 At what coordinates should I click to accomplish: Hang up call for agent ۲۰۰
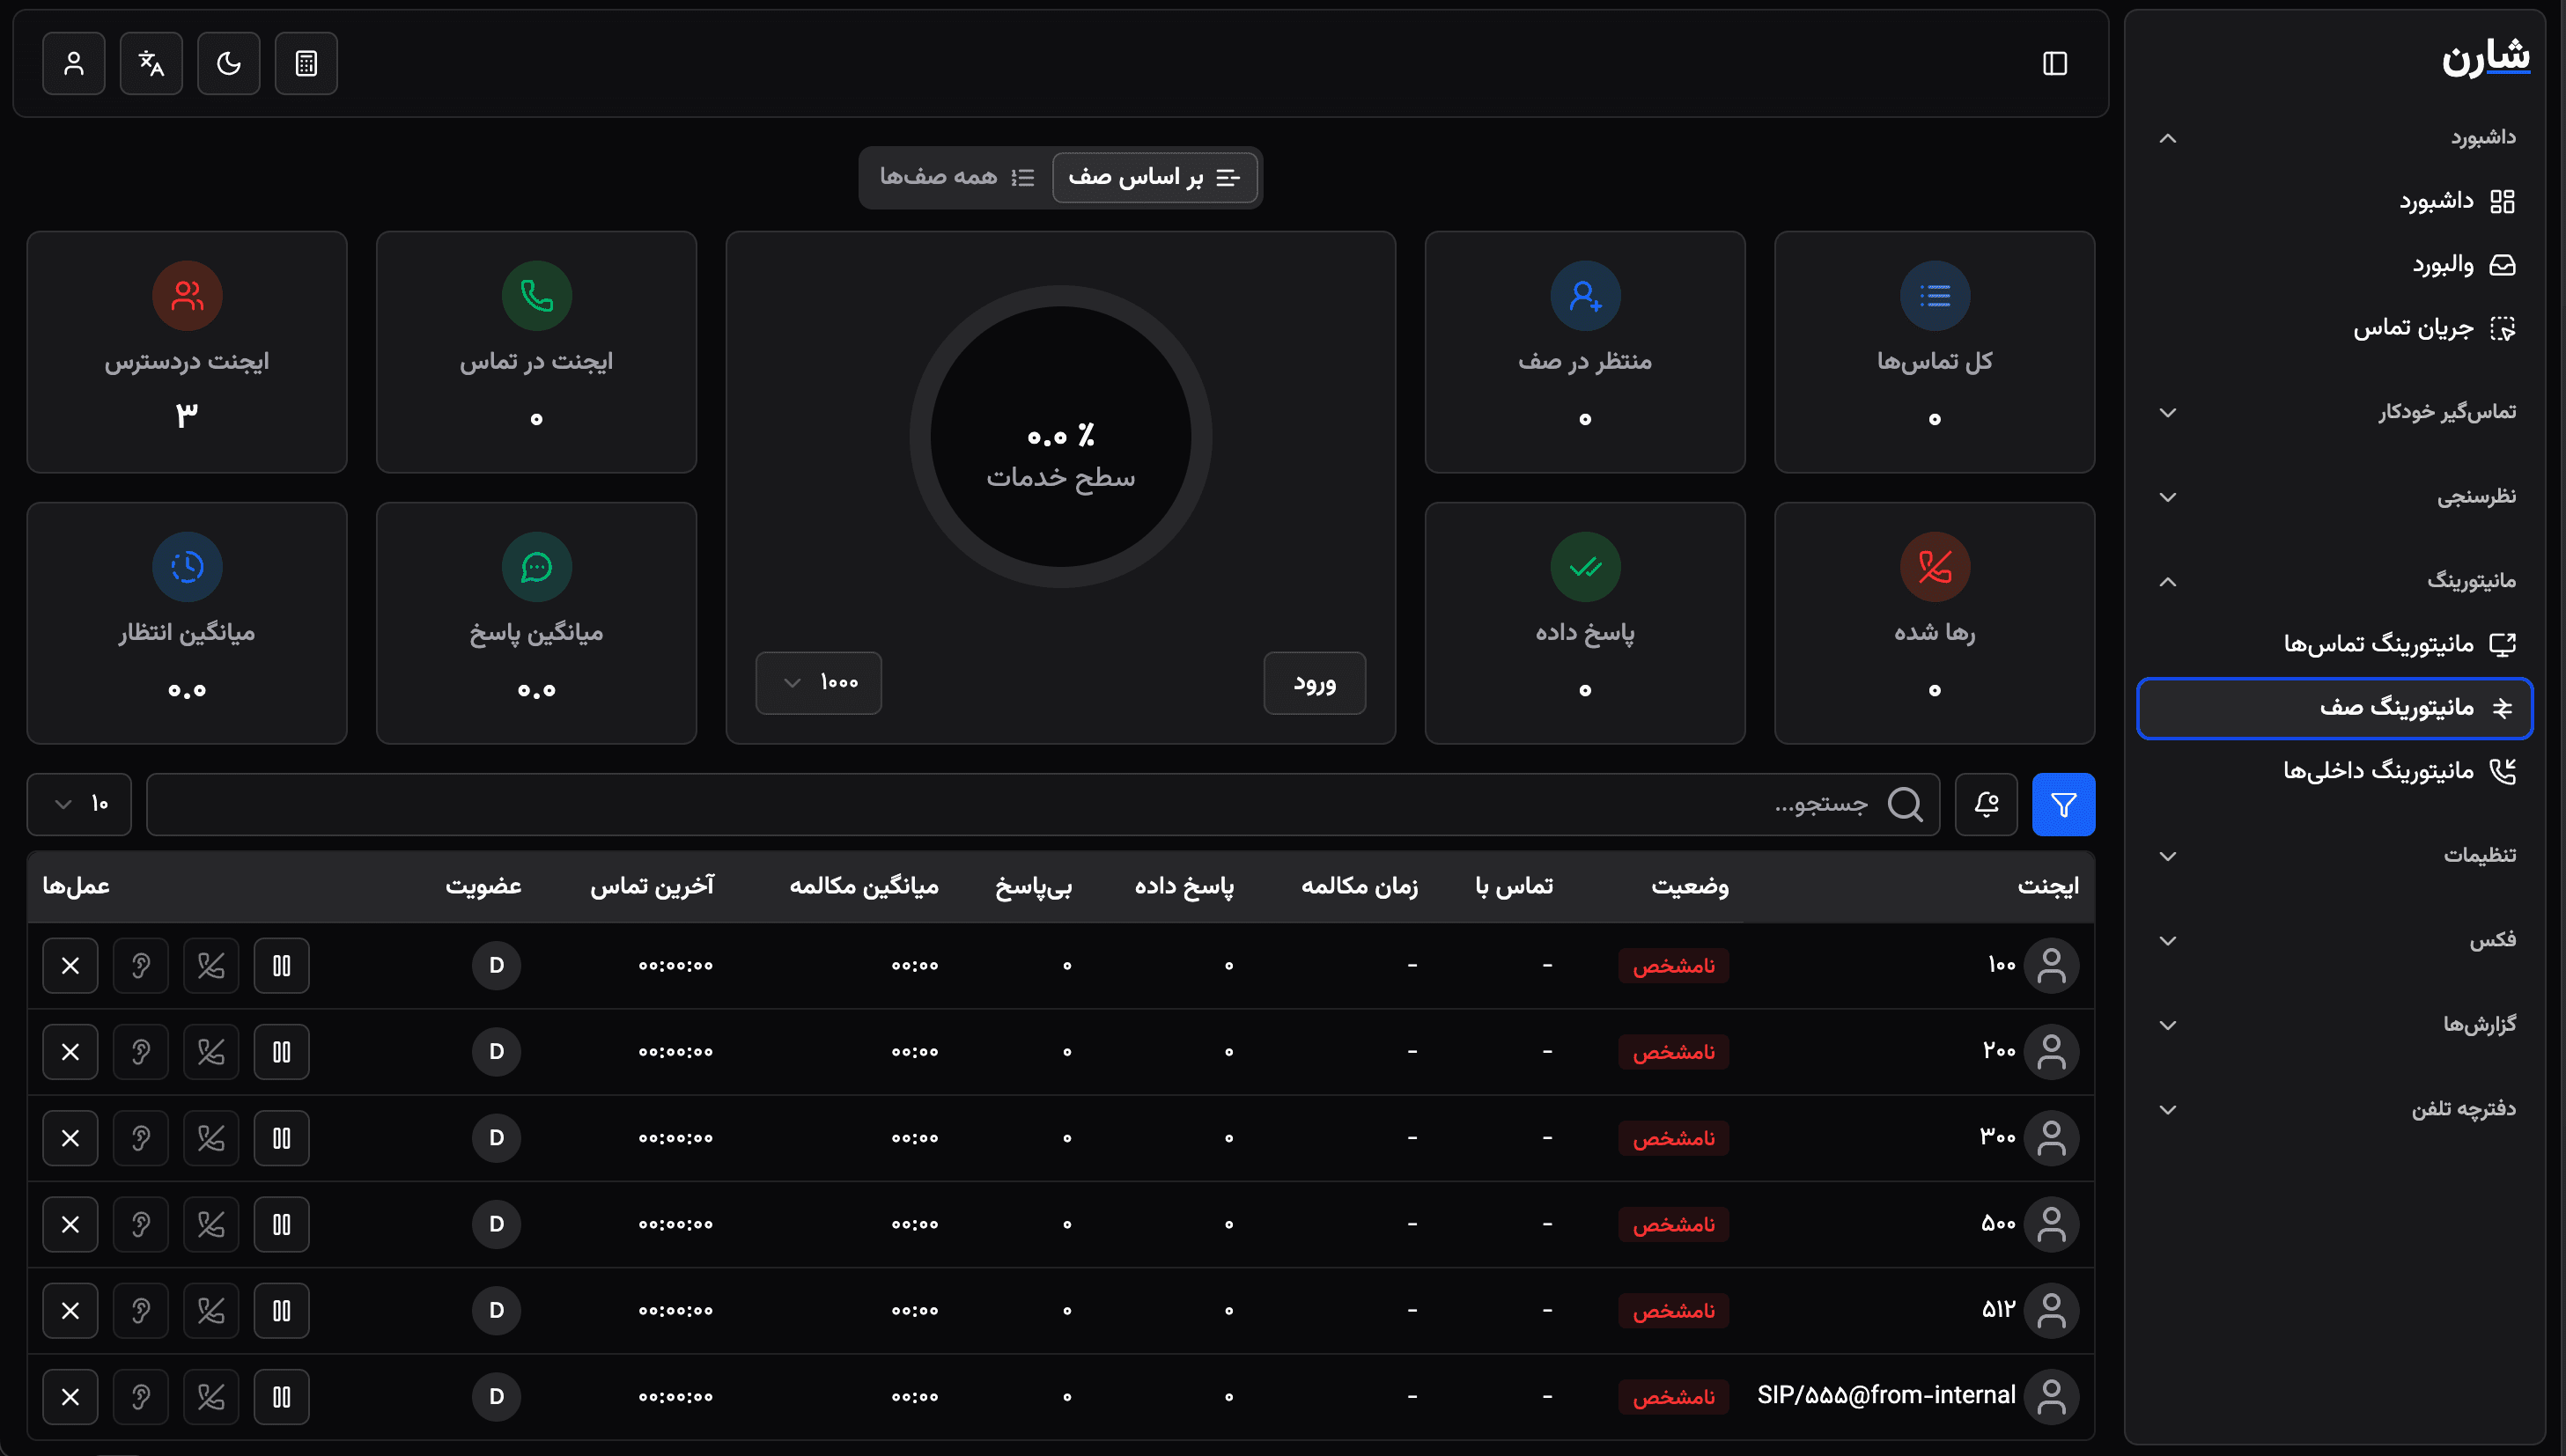point(211,1052)
